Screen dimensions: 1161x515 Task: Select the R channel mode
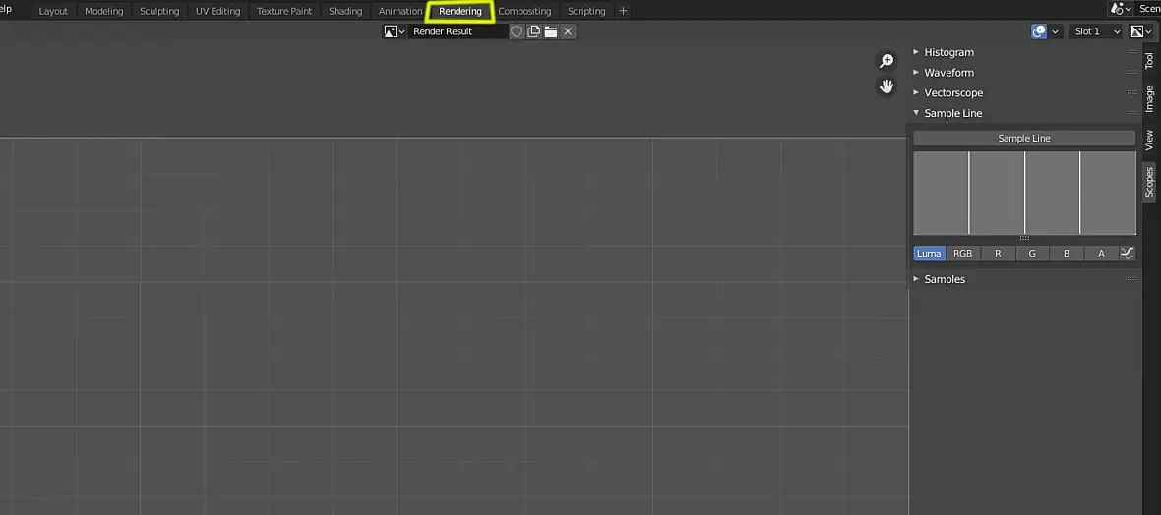998,253
